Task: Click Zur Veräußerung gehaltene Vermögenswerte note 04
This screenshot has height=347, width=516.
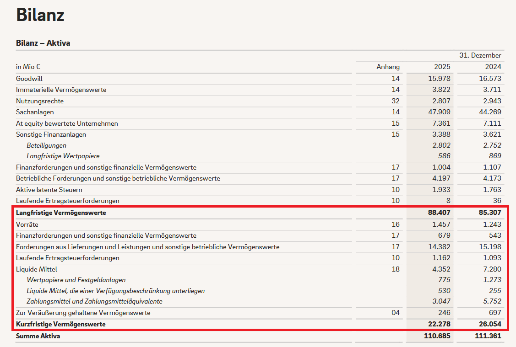Action: tap(396, 313)
